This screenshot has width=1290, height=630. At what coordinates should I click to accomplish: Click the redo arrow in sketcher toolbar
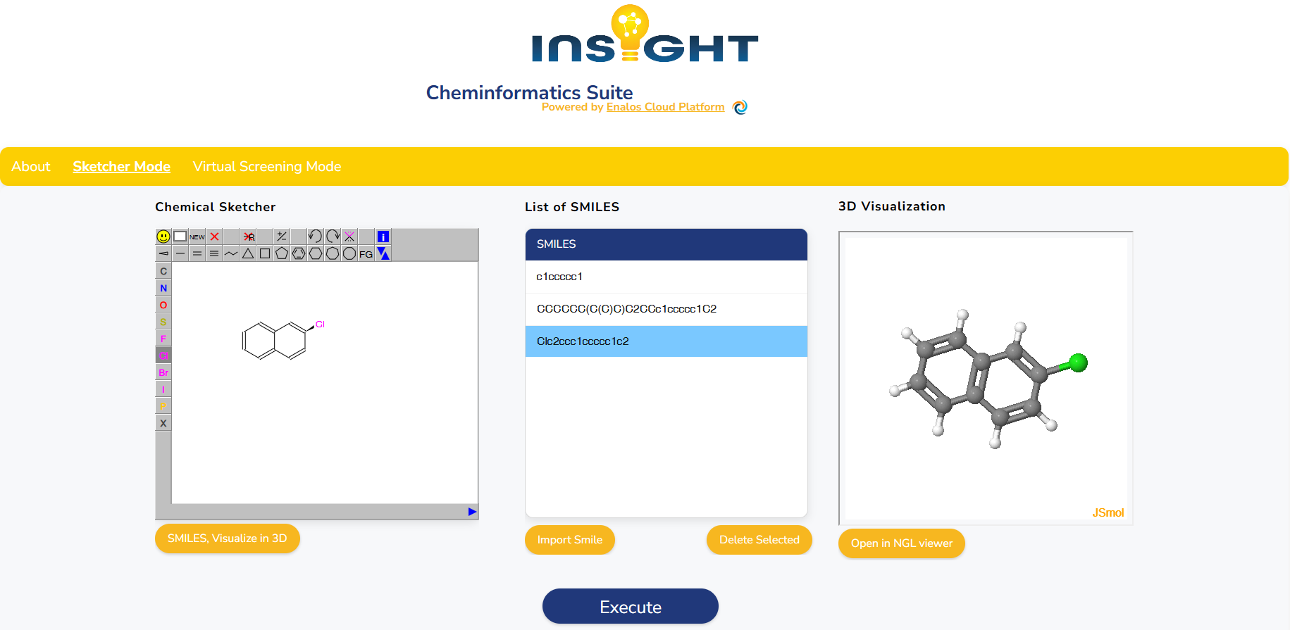(x=333, y=237)
